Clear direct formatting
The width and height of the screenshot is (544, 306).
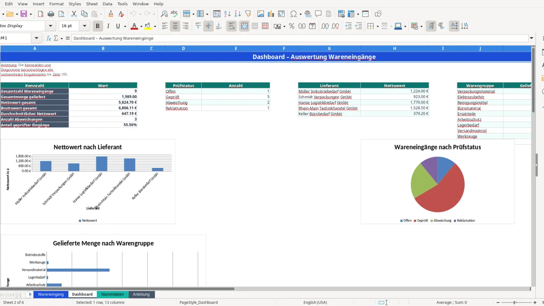click(121, 14)
